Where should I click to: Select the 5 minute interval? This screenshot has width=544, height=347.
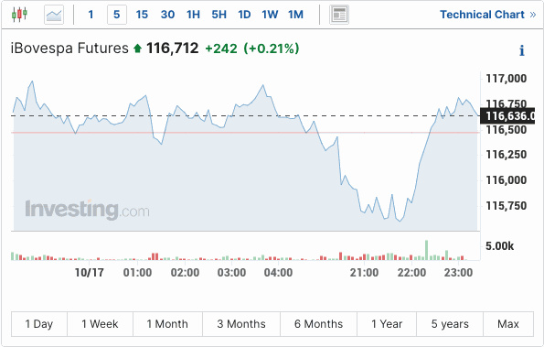point(117,15)
